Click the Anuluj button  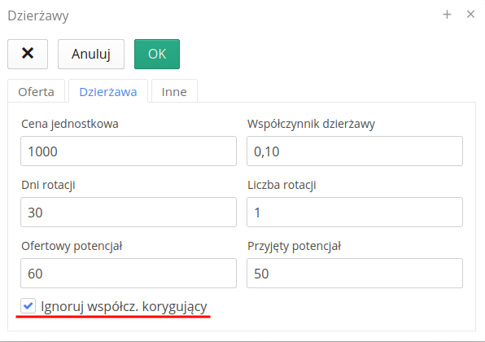(91, 54)
